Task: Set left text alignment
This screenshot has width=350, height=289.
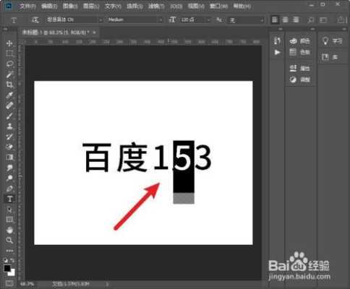Action: pos(275,20)
